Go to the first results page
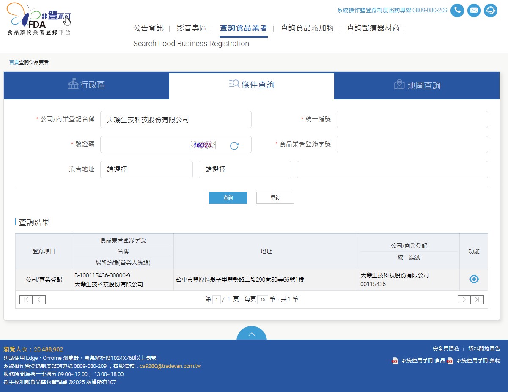The width and height of the screenshot is (508, 392). pyautogui.click(x=26, y=299)
